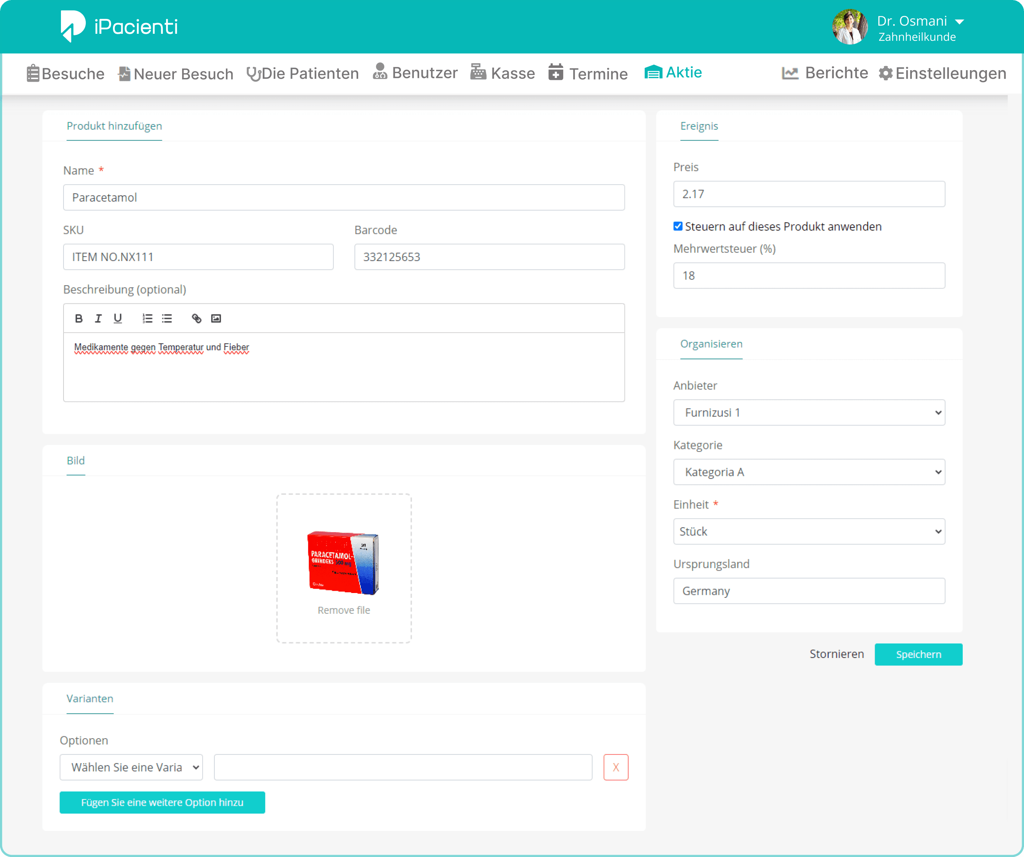Uncheck Steuern auf dieses Produkt anwenden
The width and height of the screenshot is (1024, 857).
pos(678,226)
